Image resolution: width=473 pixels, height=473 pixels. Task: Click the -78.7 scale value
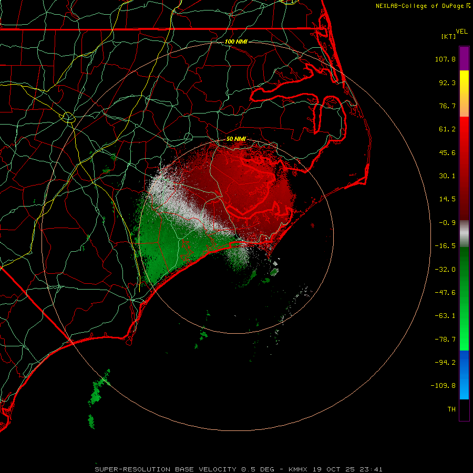click(x=445, y=340)
